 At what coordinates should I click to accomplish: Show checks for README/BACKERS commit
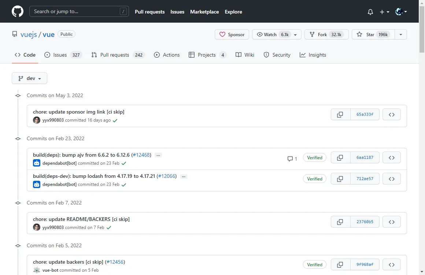[x=109, y=228]
